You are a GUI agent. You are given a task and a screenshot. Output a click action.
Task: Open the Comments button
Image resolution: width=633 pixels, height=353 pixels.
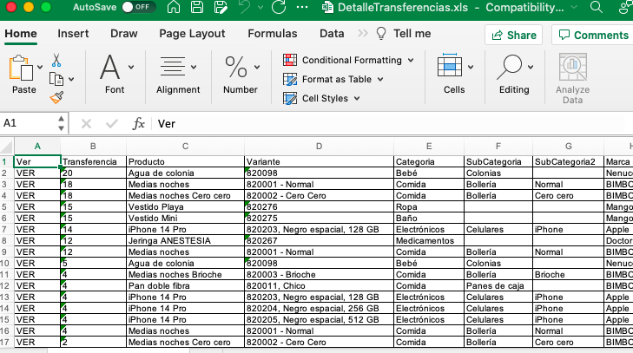tap(593, 35)
